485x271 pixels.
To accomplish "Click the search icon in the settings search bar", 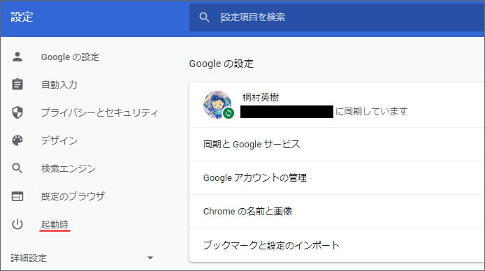I will 204,17.
